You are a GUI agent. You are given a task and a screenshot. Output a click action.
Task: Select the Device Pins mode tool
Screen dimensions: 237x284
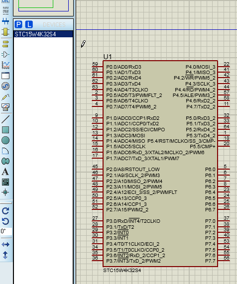point(5,54)
